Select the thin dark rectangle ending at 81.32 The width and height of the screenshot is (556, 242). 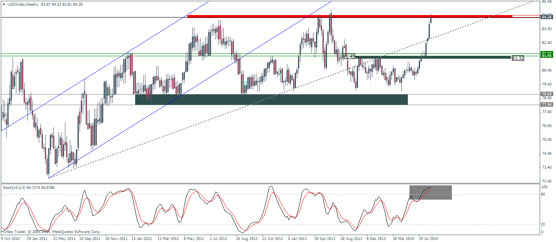coord(433,57)
